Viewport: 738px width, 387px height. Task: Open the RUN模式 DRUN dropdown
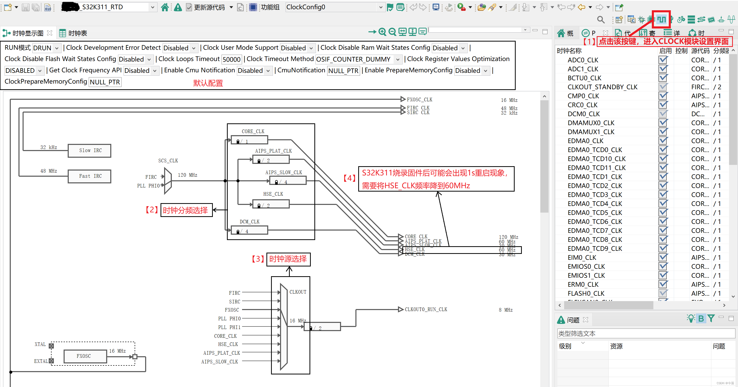coord(46,48)
